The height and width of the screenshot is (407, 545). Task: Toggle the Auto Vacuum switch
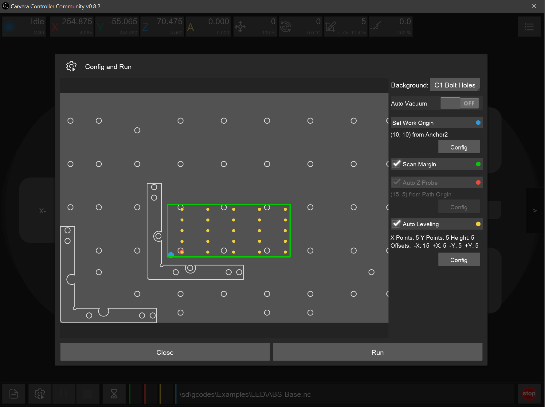[x=460, y=103]
